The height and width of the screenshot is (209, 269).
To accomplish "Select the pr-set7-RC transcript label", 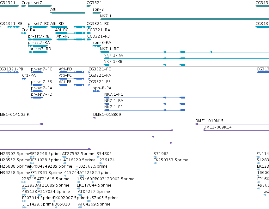I will click(39, 23).
